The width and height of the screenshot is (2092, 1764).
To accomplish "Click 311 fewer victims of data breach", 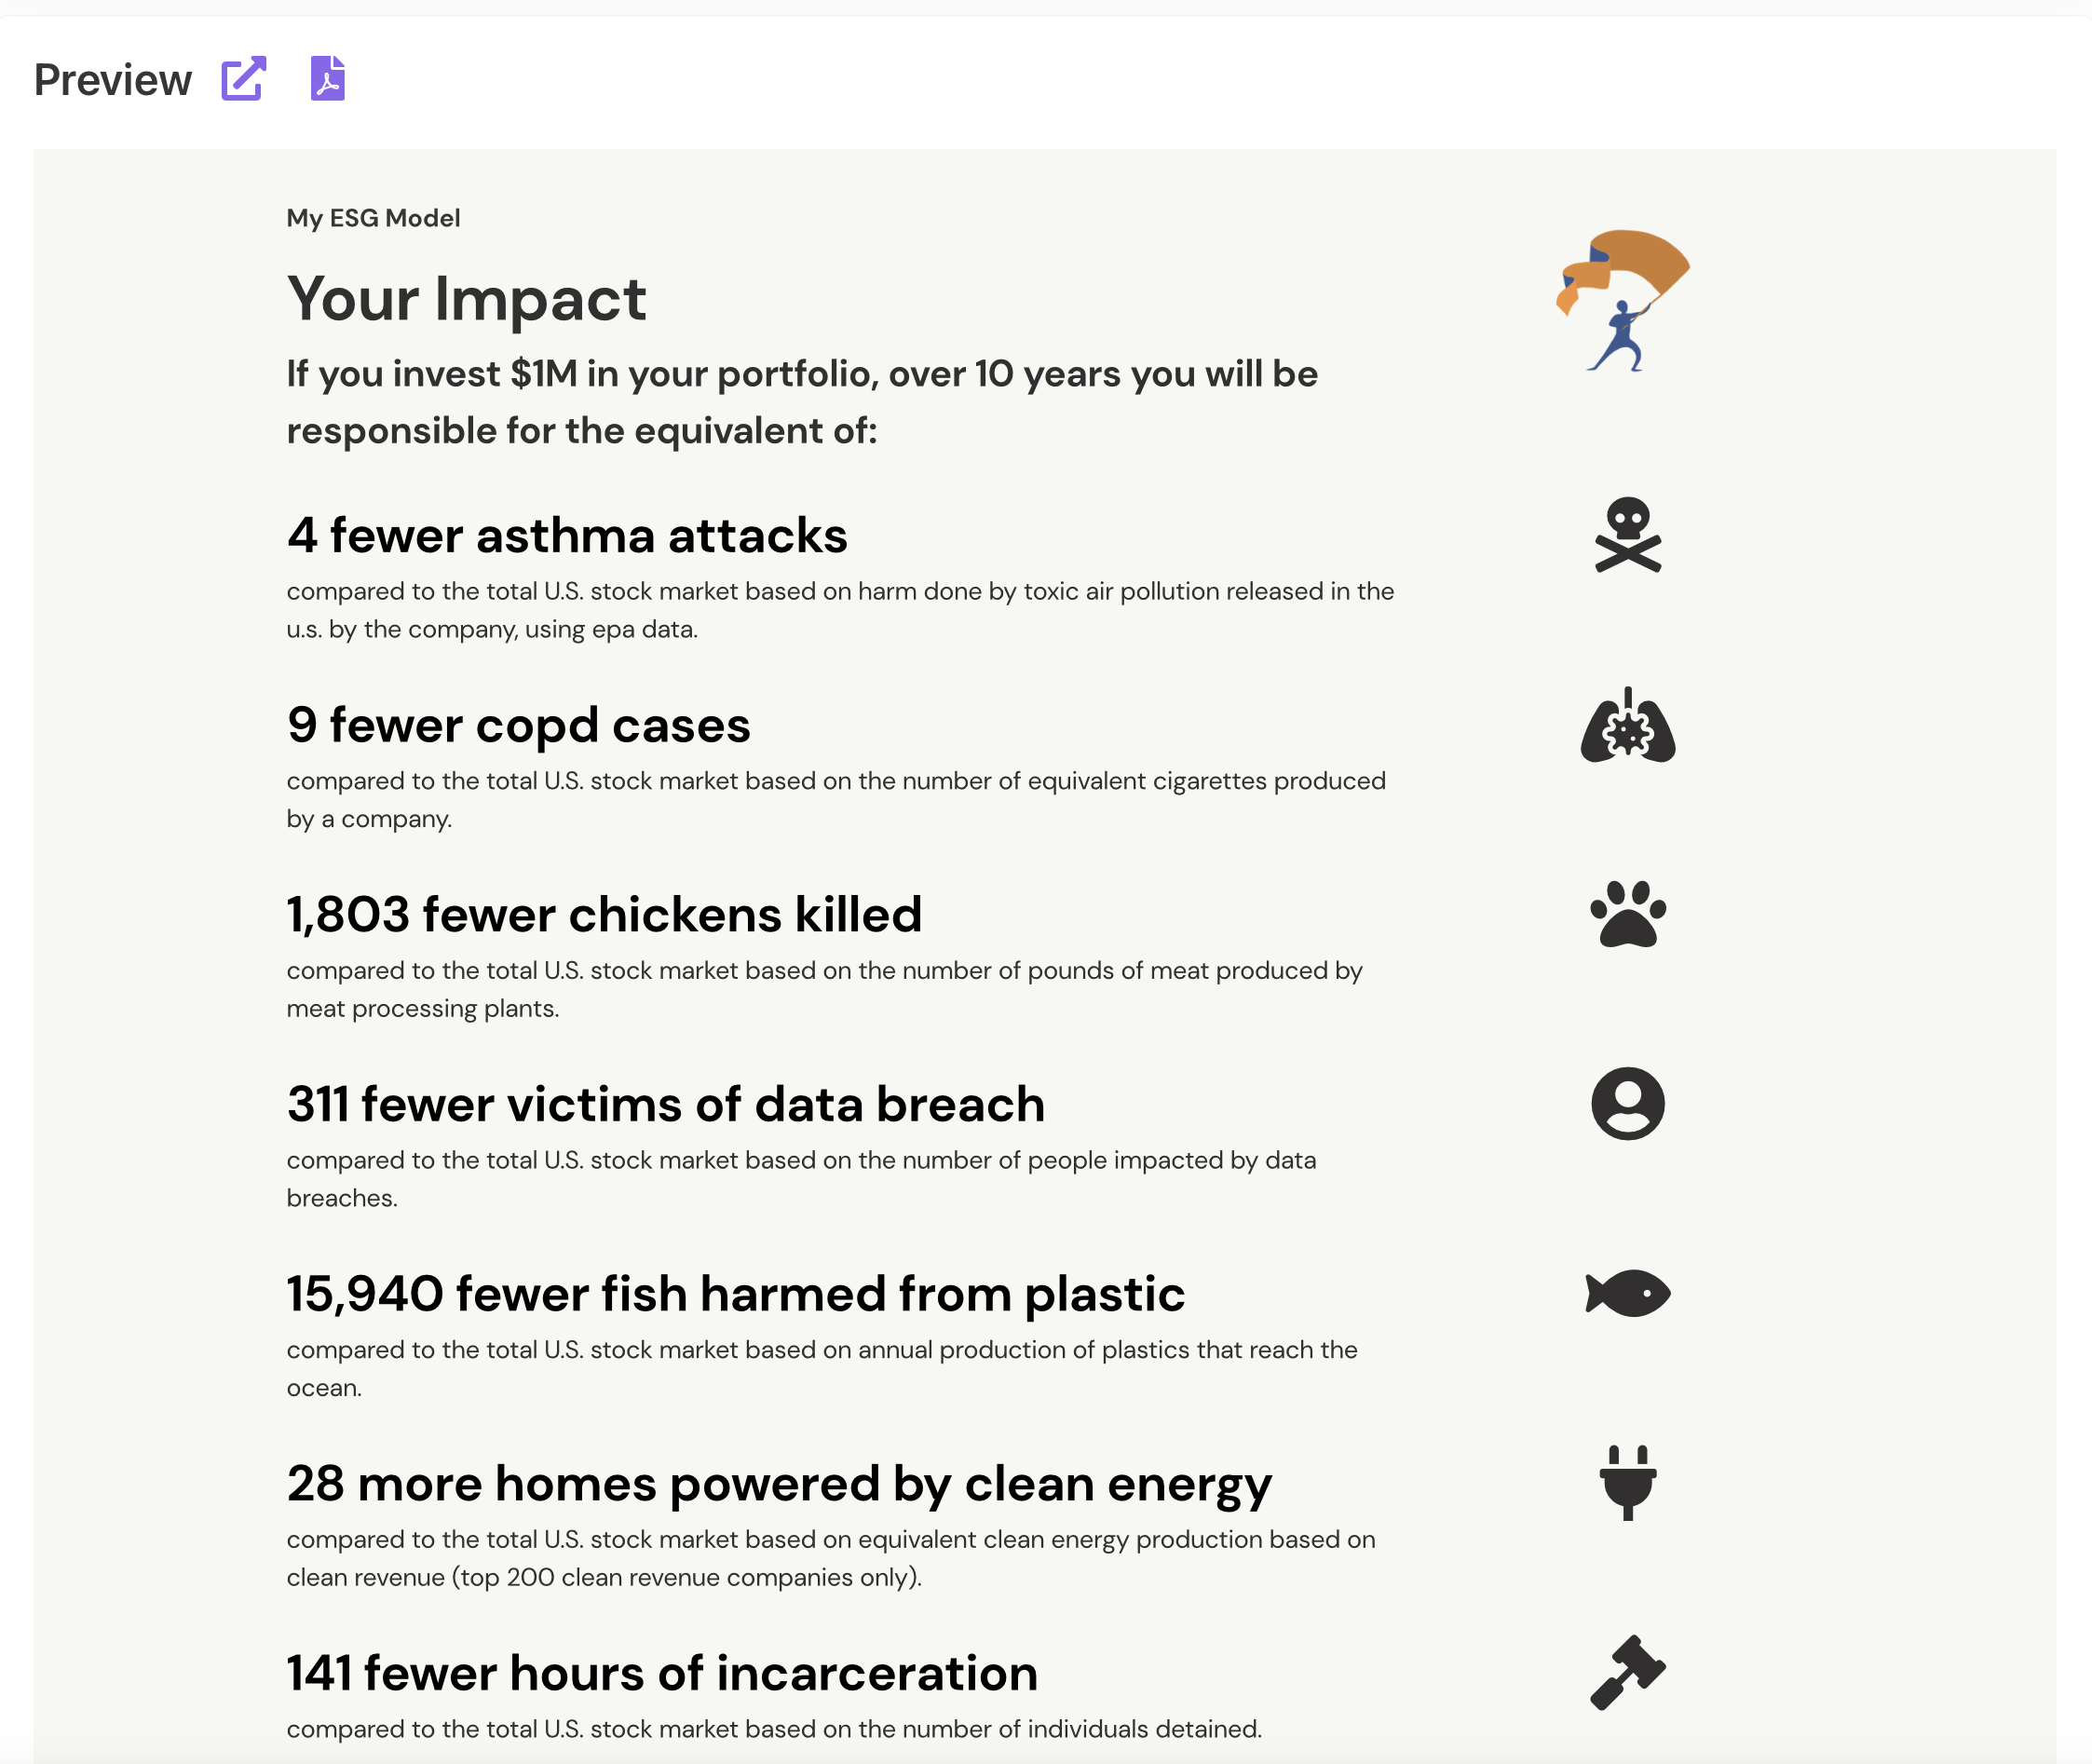I will click(x=666, y=1104).
